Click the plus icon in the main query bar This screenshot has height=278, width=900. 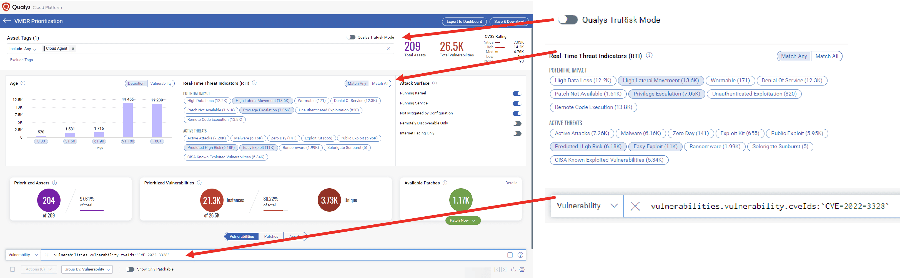(x=510, y=255)
